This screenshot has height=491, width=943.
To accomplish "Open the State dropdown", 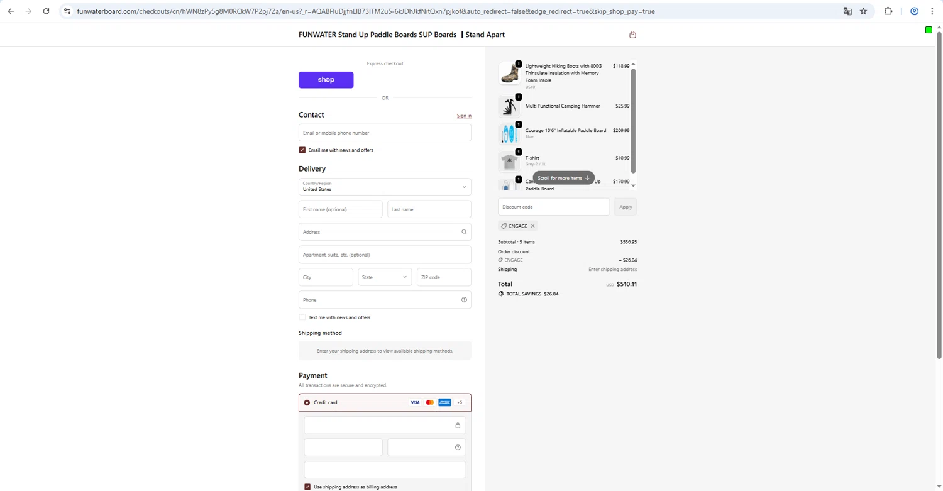I will click(385, 277).
